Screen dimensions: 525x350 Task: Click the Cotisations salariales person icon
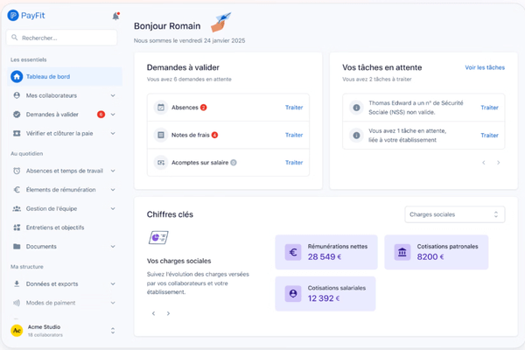pos(293,293)
